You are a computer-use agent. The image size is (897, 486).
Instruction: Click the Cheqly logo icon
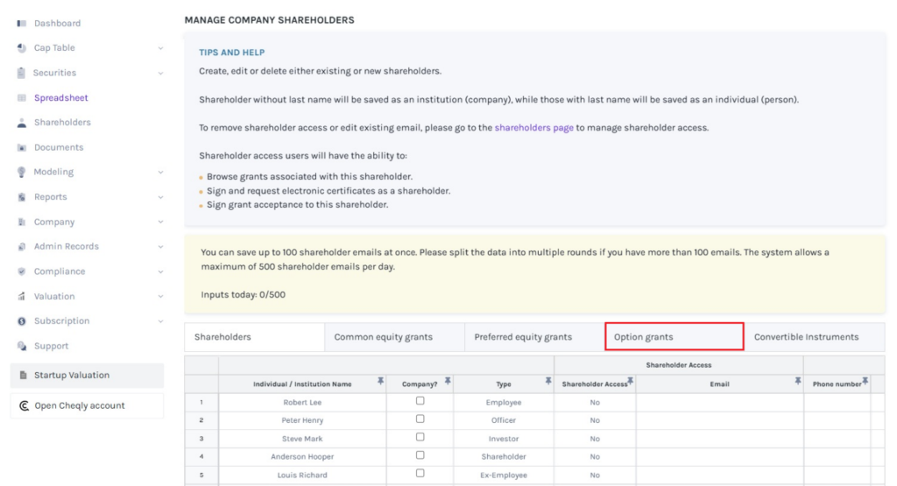coord(25,406)
